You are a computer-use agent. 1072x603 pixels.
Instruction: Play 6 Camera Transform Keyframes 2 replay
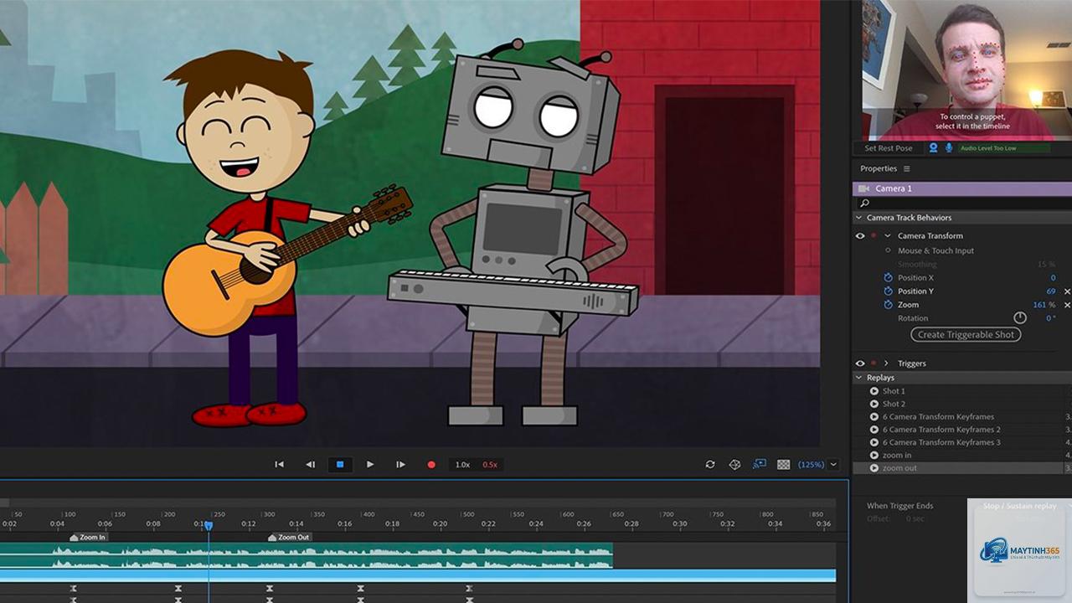pos(874,430)
